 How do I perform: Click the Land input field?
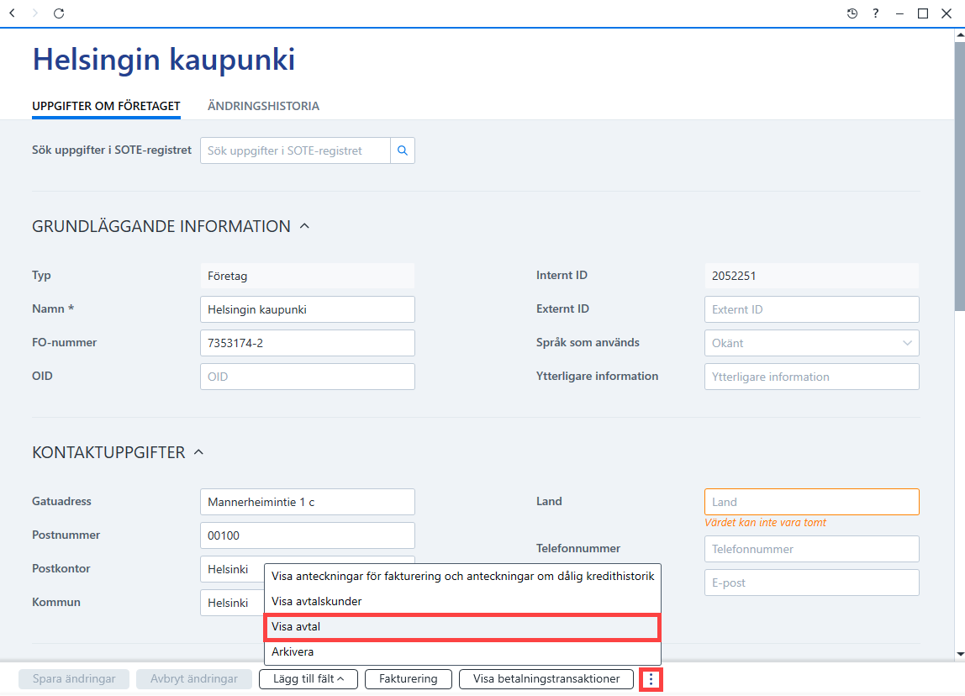[812, 502]
